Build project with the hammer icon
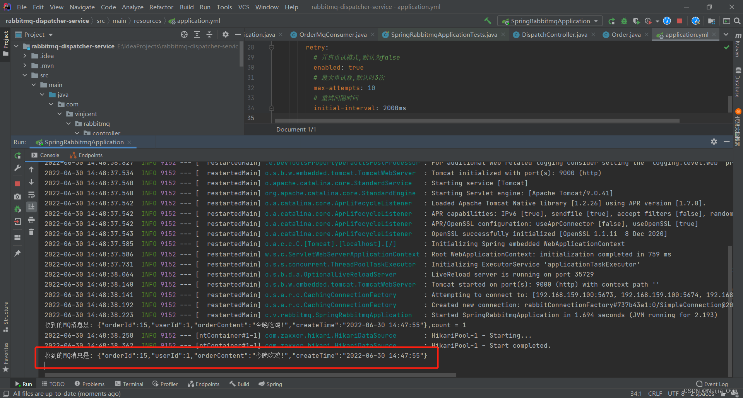 488,21
